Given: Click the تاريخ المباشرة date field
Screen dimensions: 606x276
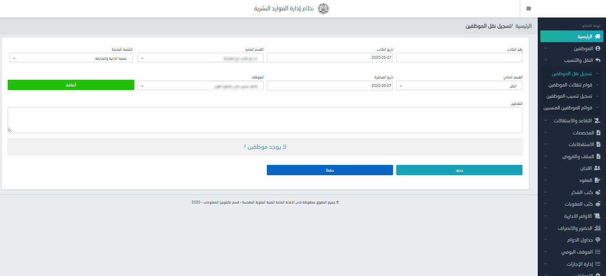Looking at the screenshot, I should coord(330,86).
